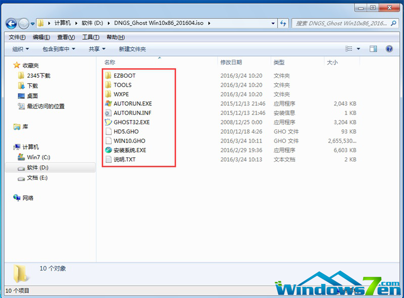Open 文档 (E:) drive
Viewport: 404px width, 298px height.
coord(37,178)
